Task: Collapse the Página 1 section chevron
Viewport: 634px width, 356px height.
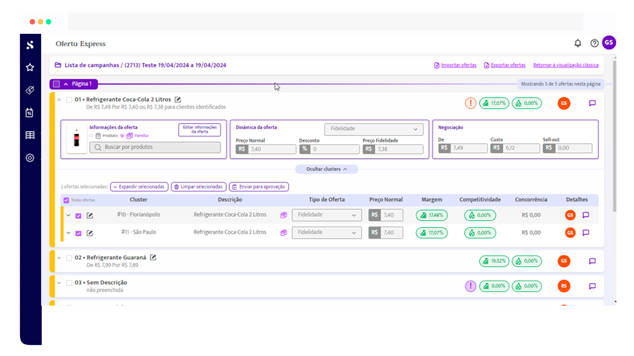Action: pyautogui.click(x=66, y=84)
